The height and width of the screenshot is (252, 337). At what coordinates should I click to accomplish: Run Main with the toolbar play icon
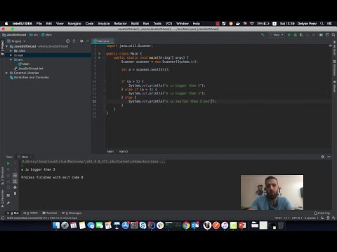(289, 35)
